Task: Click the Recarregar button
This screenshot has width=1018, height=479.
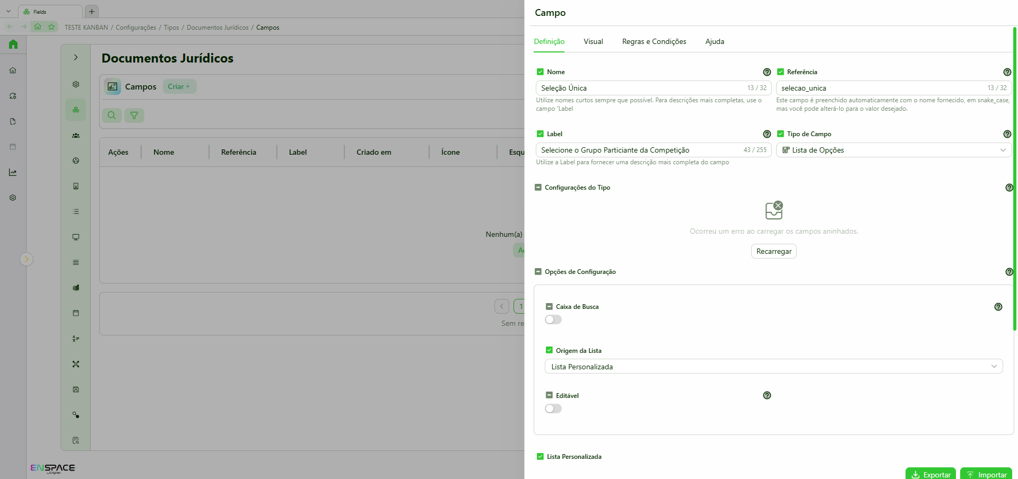Action: tap(773, 251)
